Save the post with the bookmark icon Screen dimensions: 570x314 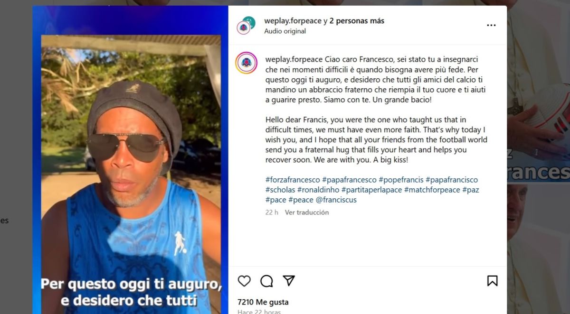coord(492,281)
